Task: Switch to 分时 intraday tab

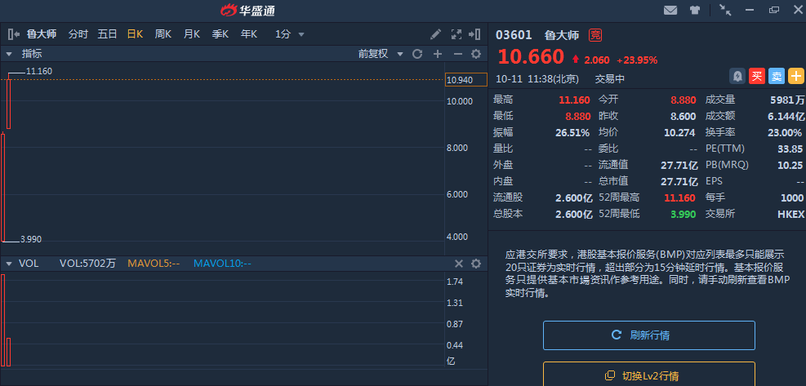Action: (x=78, y=34)
